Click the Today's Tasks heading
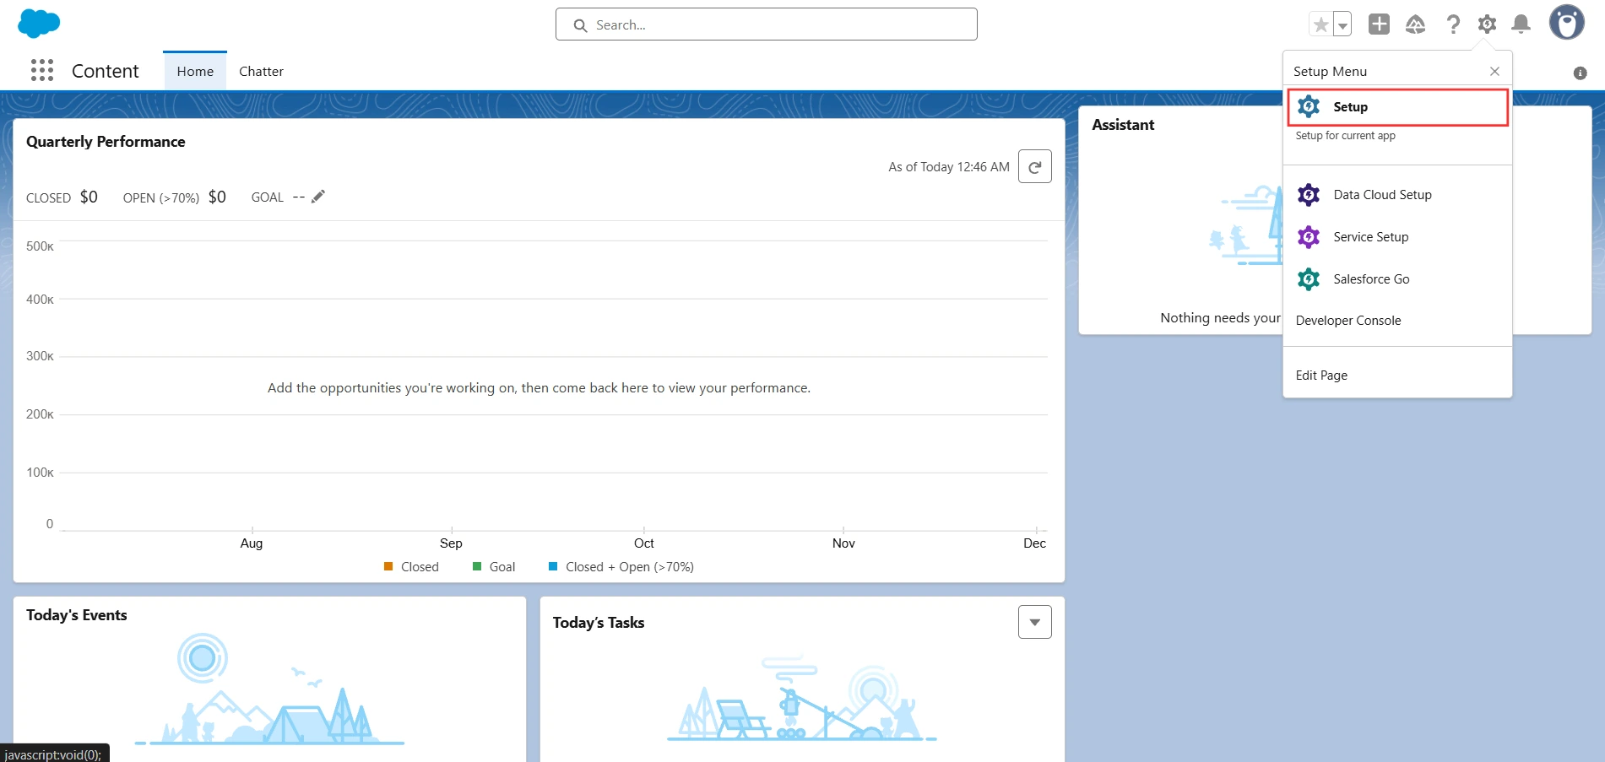Image resolution: width=1605 pixels, height=762 pixels. (x=599, y=623)
